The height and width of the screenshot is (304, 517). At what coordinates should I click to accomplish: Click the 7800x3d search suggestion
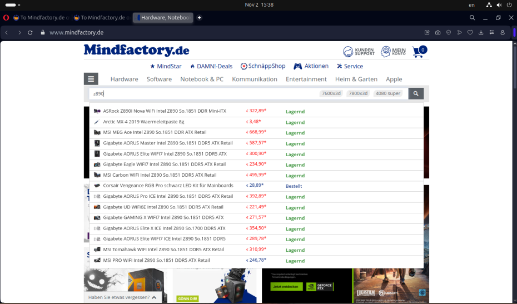[x=358, y=93]
